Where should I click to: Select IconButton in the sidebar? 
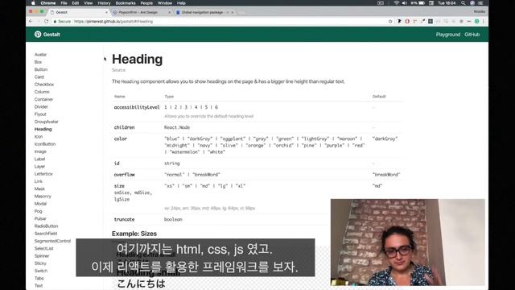(45, 144)
